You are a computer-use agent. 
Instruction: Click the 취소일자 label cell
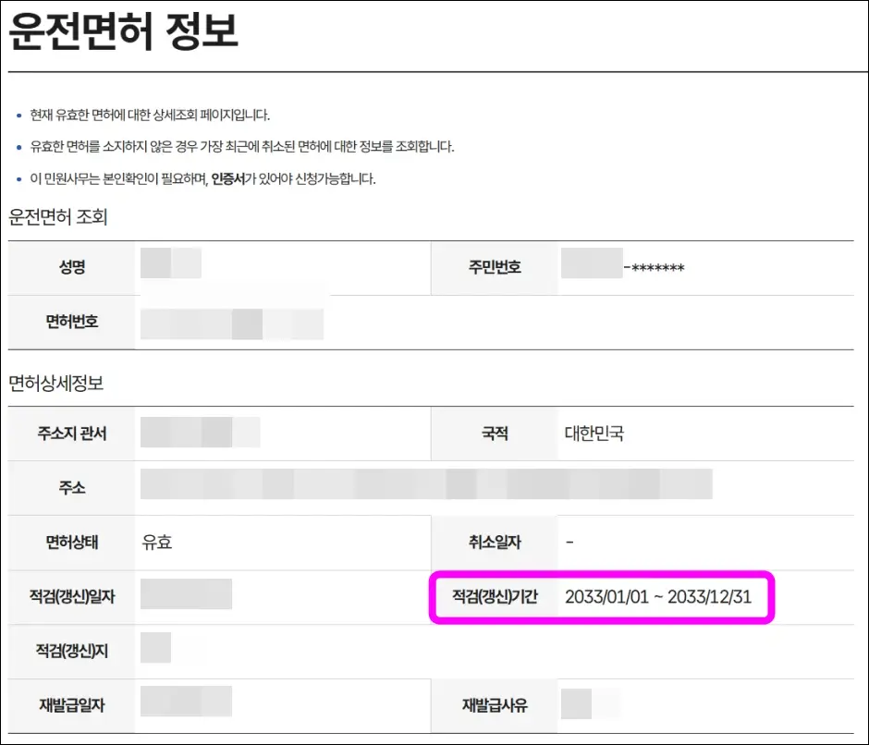495,543
